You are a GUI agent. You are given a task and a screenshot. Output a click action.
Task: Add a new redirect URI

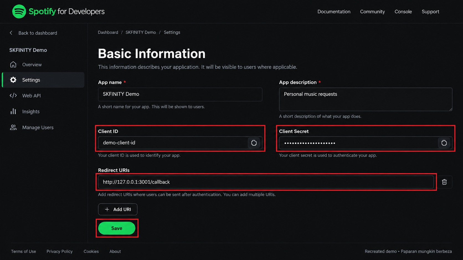118,209
